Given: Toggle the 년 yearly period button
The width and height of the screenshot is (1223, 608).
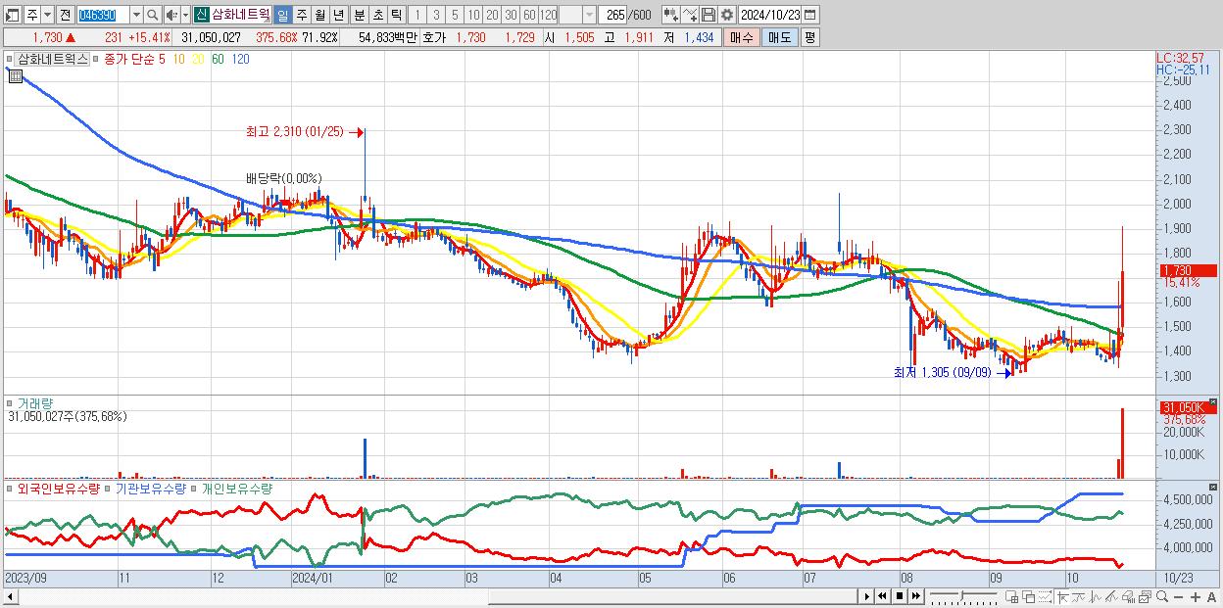Looking at the screenshot, I should pos(338,15).
